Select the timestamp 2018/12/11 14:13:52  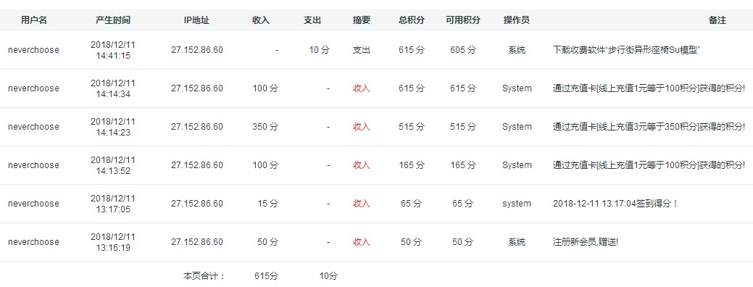coord(113,165)
